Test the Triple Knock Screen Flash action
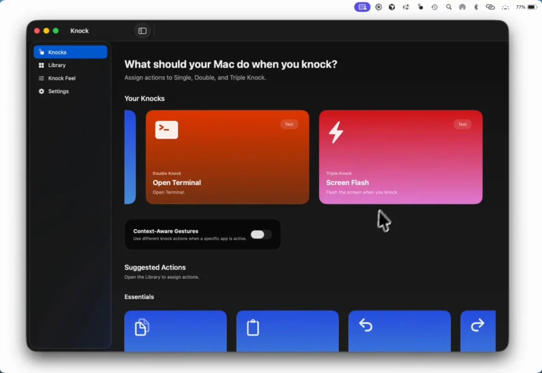 [462, 124]
